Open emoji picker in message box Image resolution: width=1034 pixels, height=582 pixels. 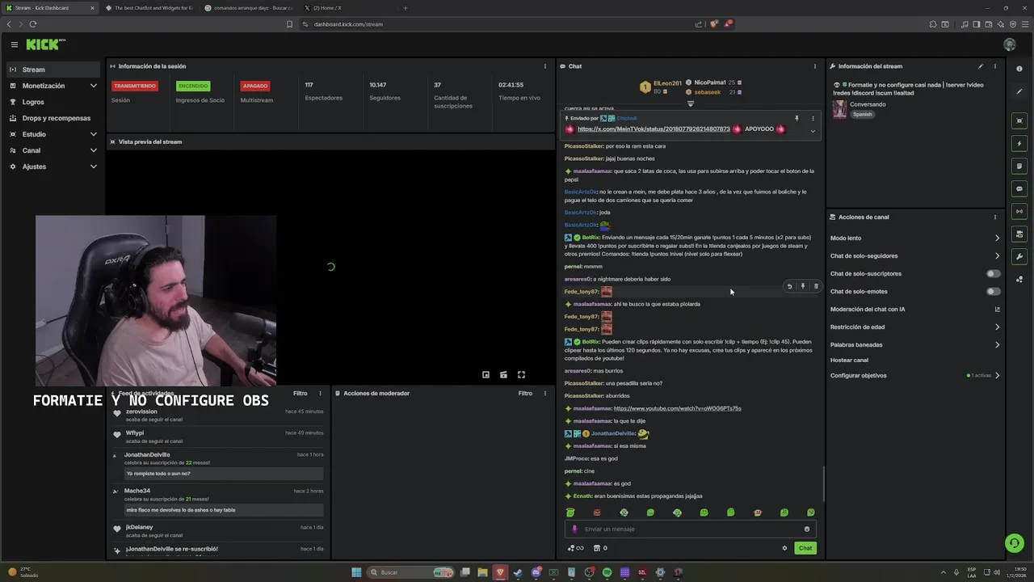coord(806,529)
